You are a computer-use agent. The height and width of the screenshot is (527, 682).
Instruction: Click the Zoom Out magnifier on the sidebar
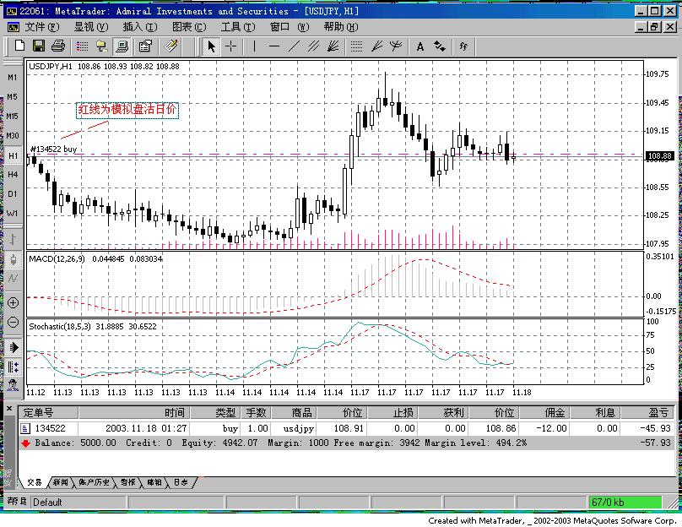[x=13, y=322]
